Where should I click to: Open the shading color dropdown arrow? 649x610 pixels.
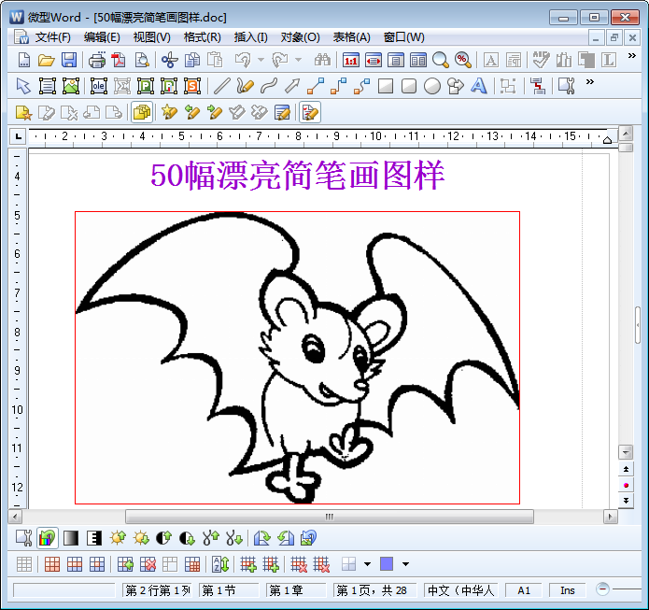405,564
